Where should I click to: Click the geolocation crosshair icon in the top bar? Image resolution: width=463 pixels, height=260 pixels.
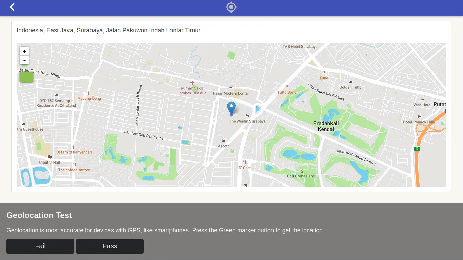pyautogui.click(x=231, y=7)
